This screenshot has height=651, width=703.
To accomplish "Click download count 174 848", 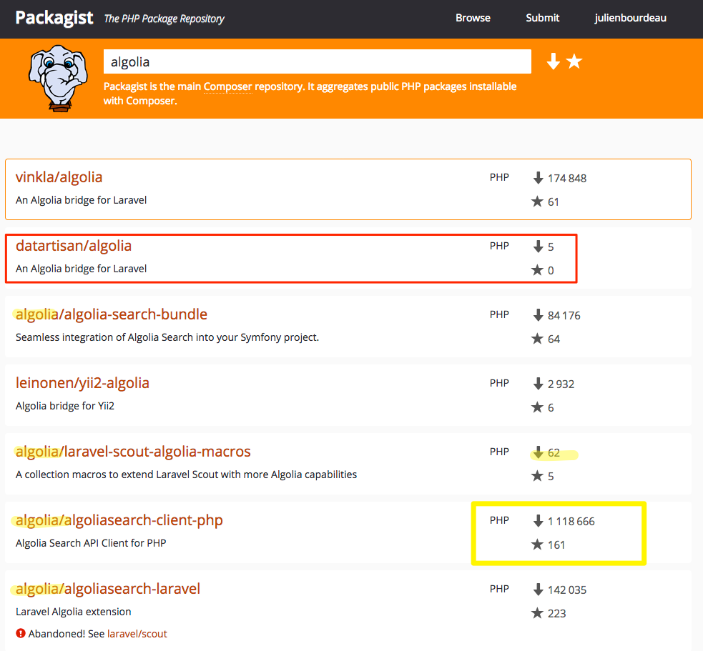I will (x=567, y=179).
